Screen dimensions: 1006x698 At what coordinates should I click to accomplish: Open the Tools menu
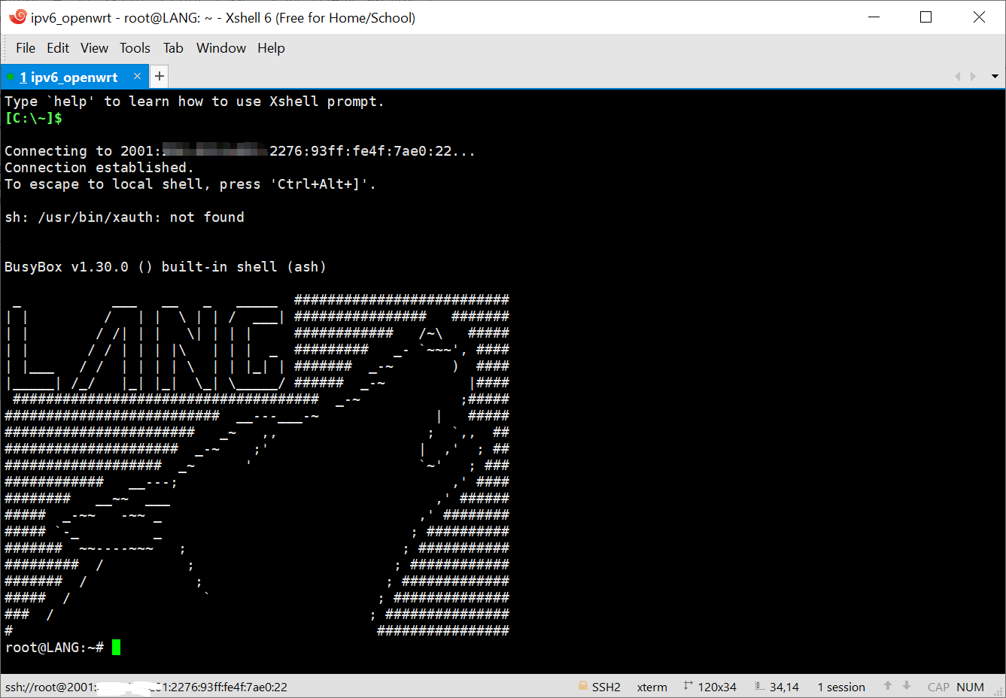[x=135, y=48]
